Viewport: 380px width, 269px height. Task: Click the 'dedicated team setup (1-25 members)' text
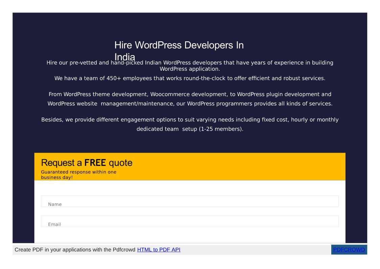[x=189, y=129]
